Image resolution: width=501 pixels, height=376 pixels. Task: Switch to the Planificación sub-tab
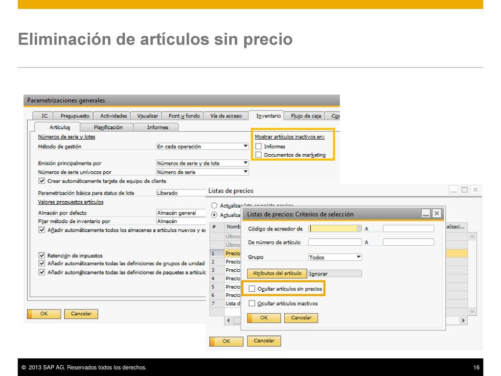tap(108, 127)
